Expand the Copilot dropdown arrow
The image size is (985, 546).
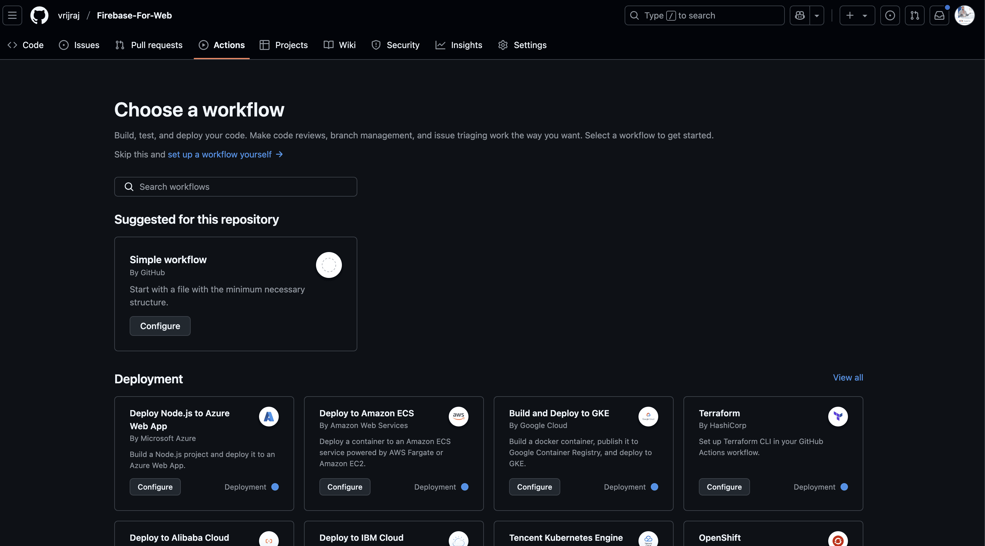817,15
